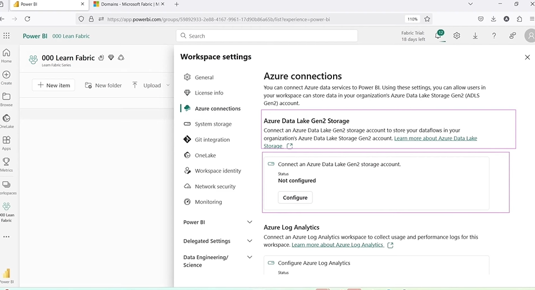Click the Fabric Trial 18 days left text
The height and width of the screenshot is (290, 535).
point(413,36)
